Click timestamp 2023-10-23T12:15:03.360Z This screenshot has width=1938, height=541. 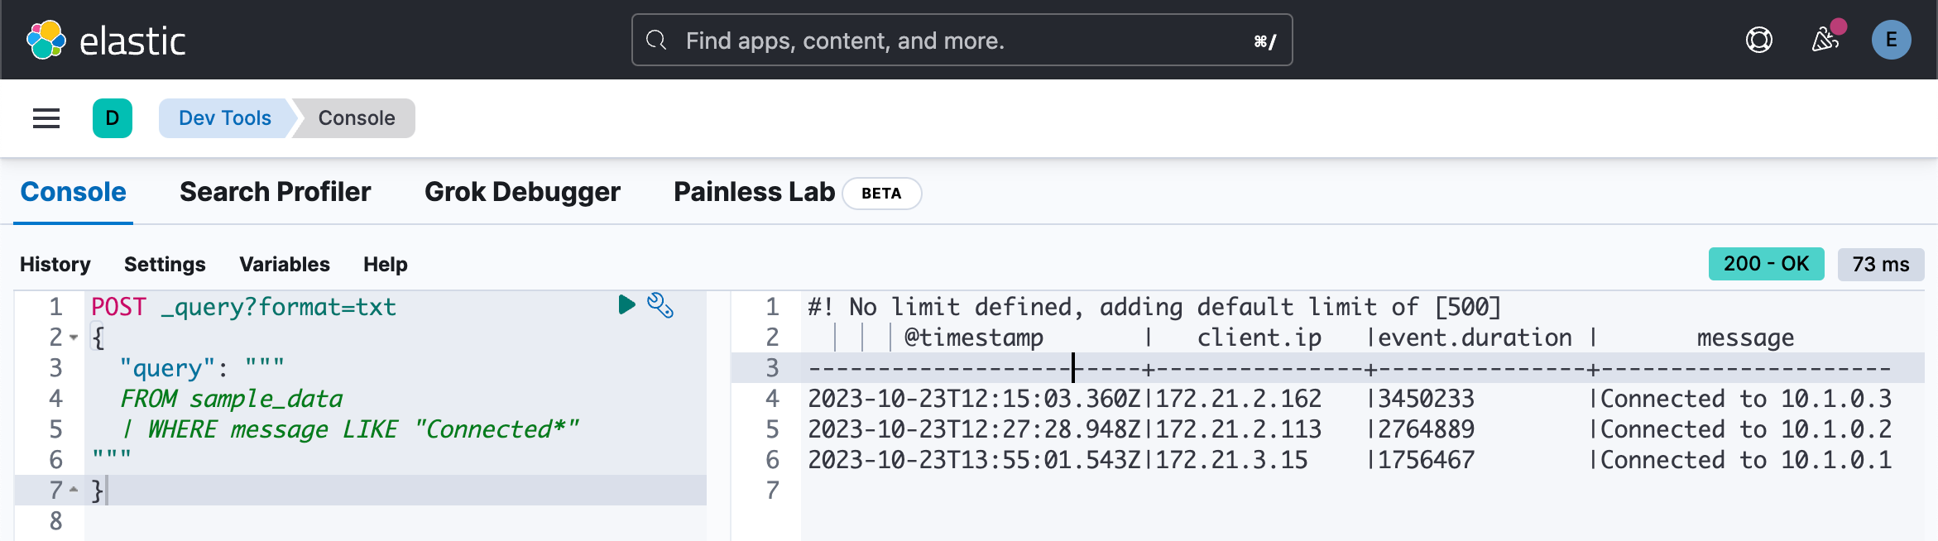pyautogui.click(x=975, y=399)
